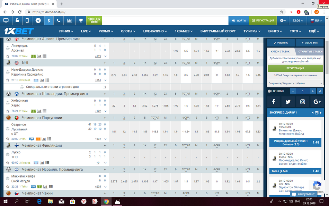Expand Сохранить/Загрузить события section
The width and height of the screenshot is (329, 206).
(x=295, y=84)
